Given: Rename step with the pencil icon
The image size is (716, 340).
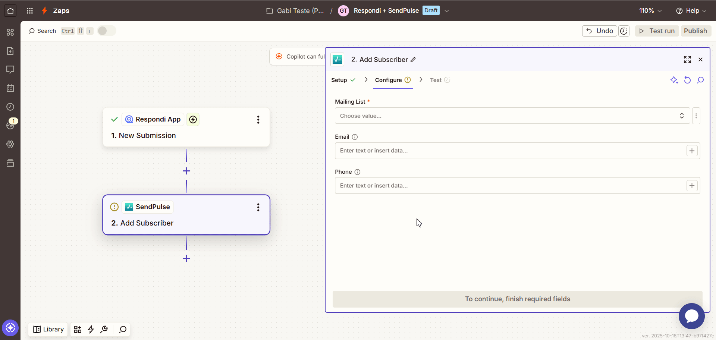Looking at the screenshot, I should [x=413, y=60].
